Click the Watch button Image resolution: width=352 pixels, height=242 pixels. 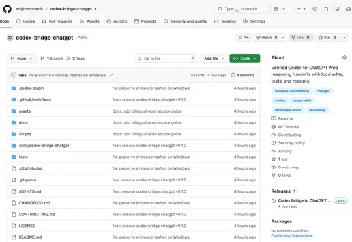tap(267, 38)
